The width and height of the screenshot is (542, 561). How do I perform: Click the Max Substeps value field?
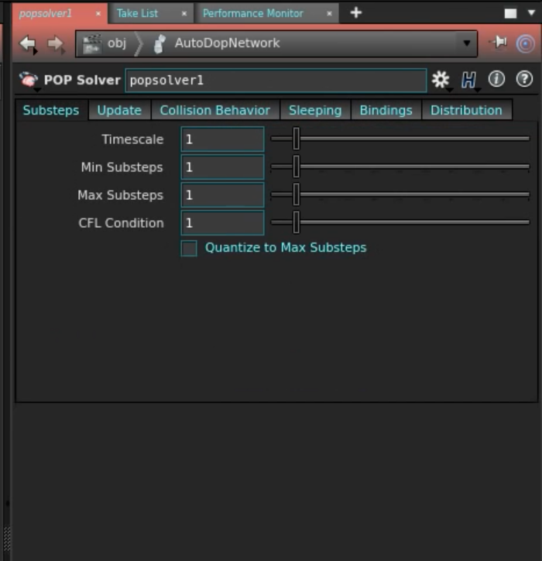222,194
